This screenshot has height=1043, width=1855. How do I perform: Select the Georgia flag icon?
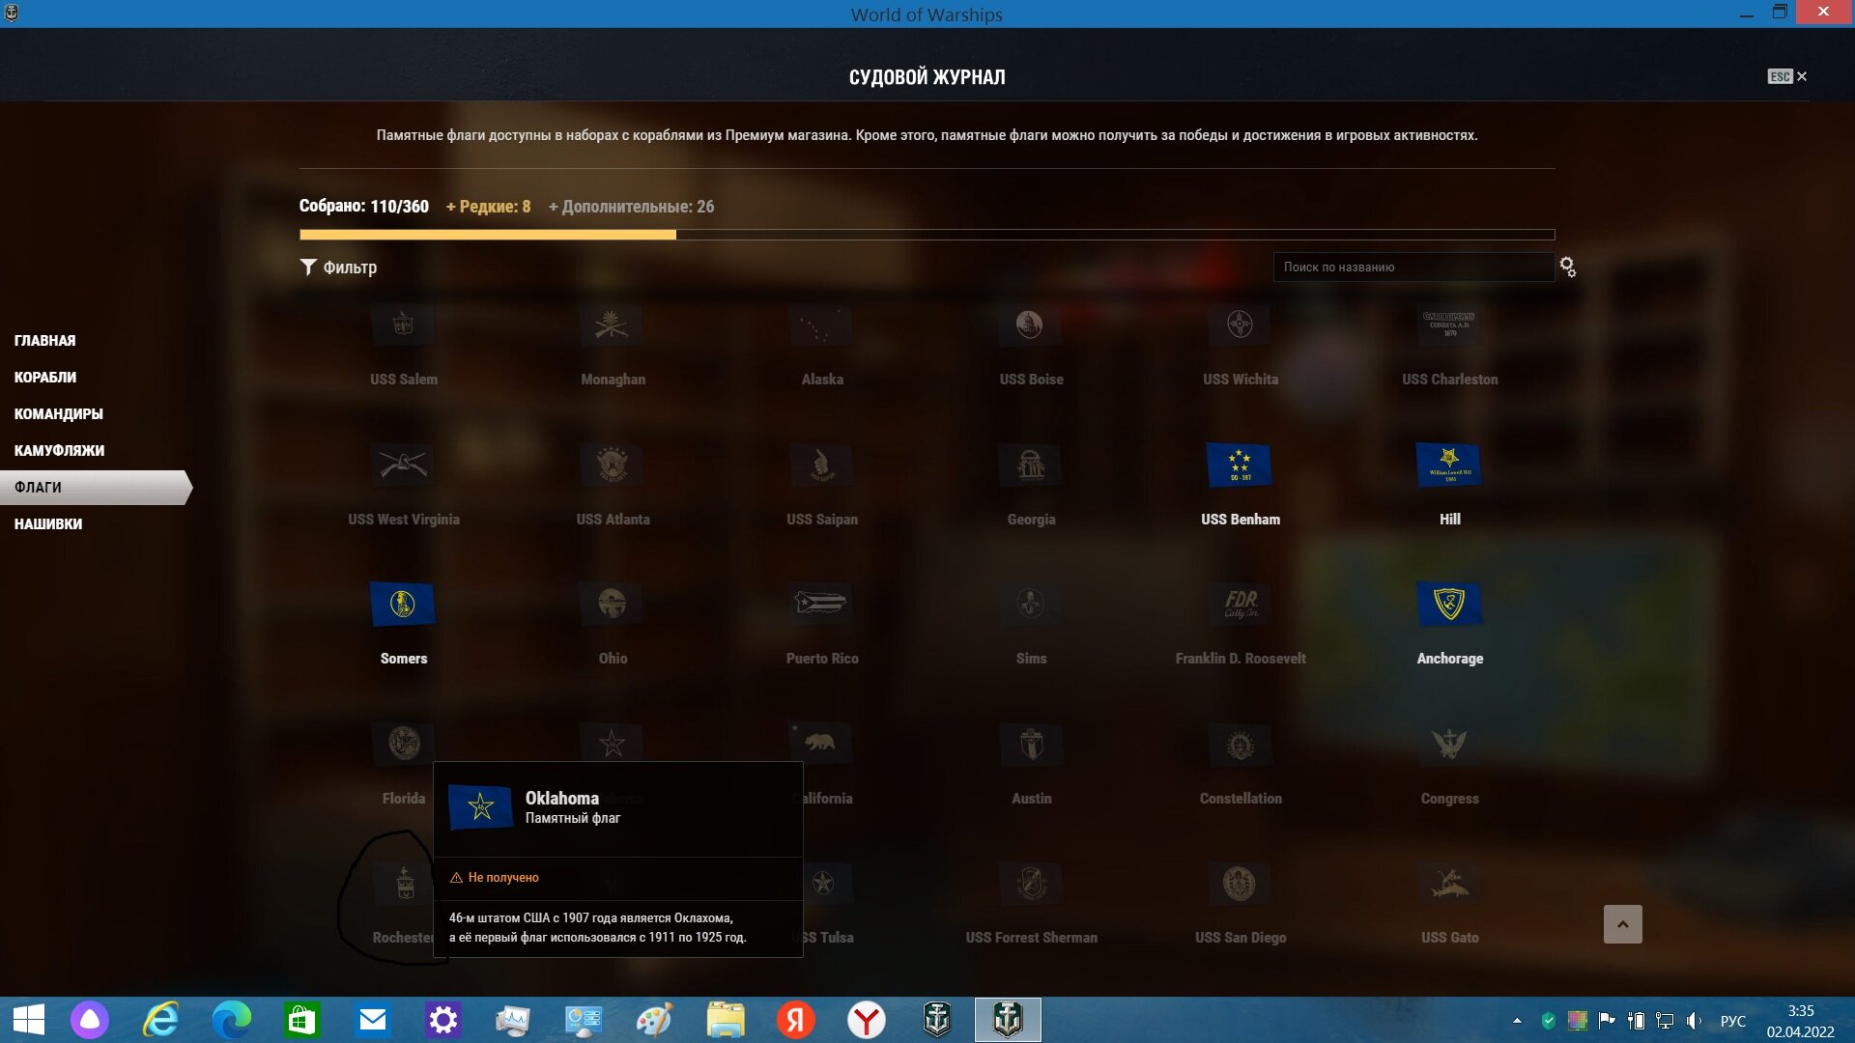[1031, 465]
